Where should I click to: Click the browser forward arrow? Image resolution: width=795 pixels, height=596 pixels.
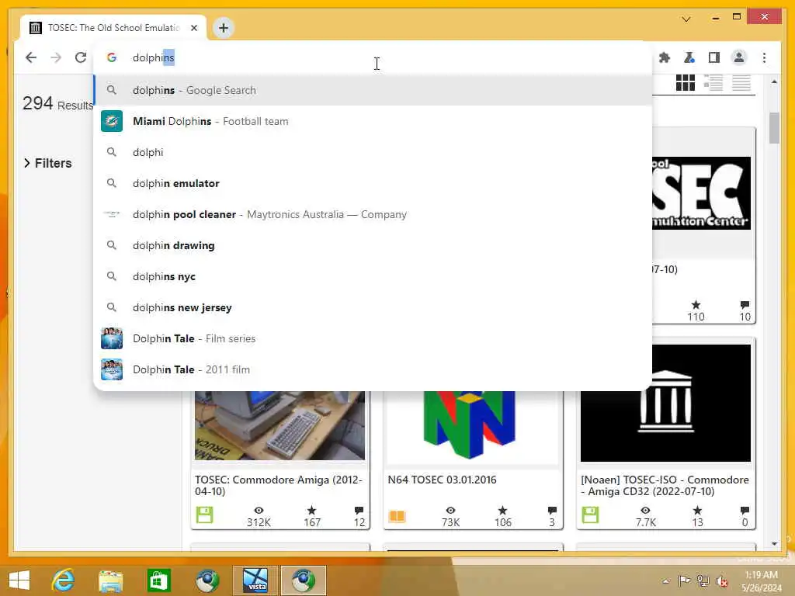tap(56, 57)
